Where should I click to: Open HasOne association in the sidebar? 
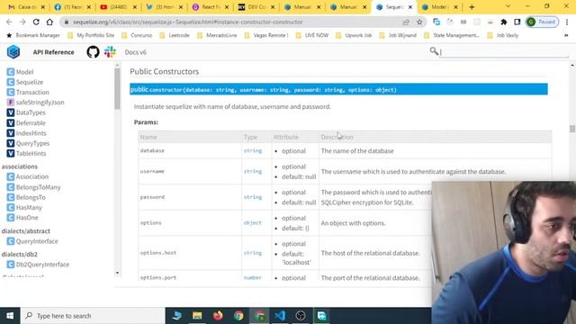22,218
